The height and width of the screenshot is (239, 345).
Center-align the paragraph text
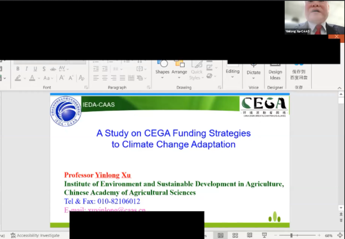(105, 78)
